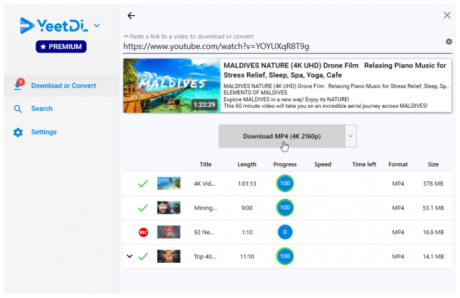The height and width of the screenshot is (298, 460).
Task: Open the dropdown next to YeetDL logo
Action: click(97, 26)
